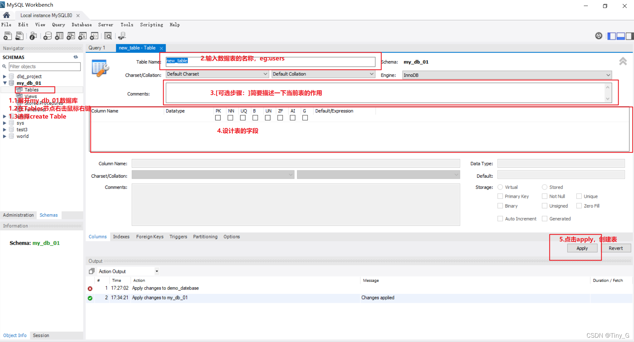634x342 pixels.
Task: Enable the Auto Increment checkbox
Action: (x=500, y=218)
